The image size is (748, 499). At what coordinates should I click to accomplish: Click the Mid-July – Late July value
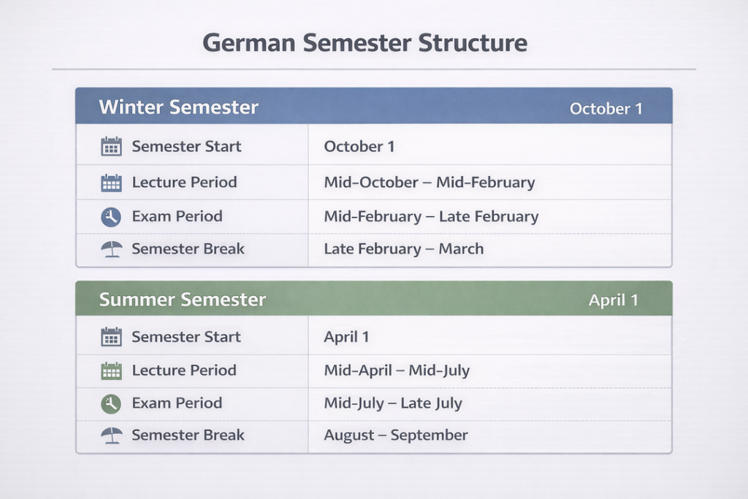pos(393,403)
